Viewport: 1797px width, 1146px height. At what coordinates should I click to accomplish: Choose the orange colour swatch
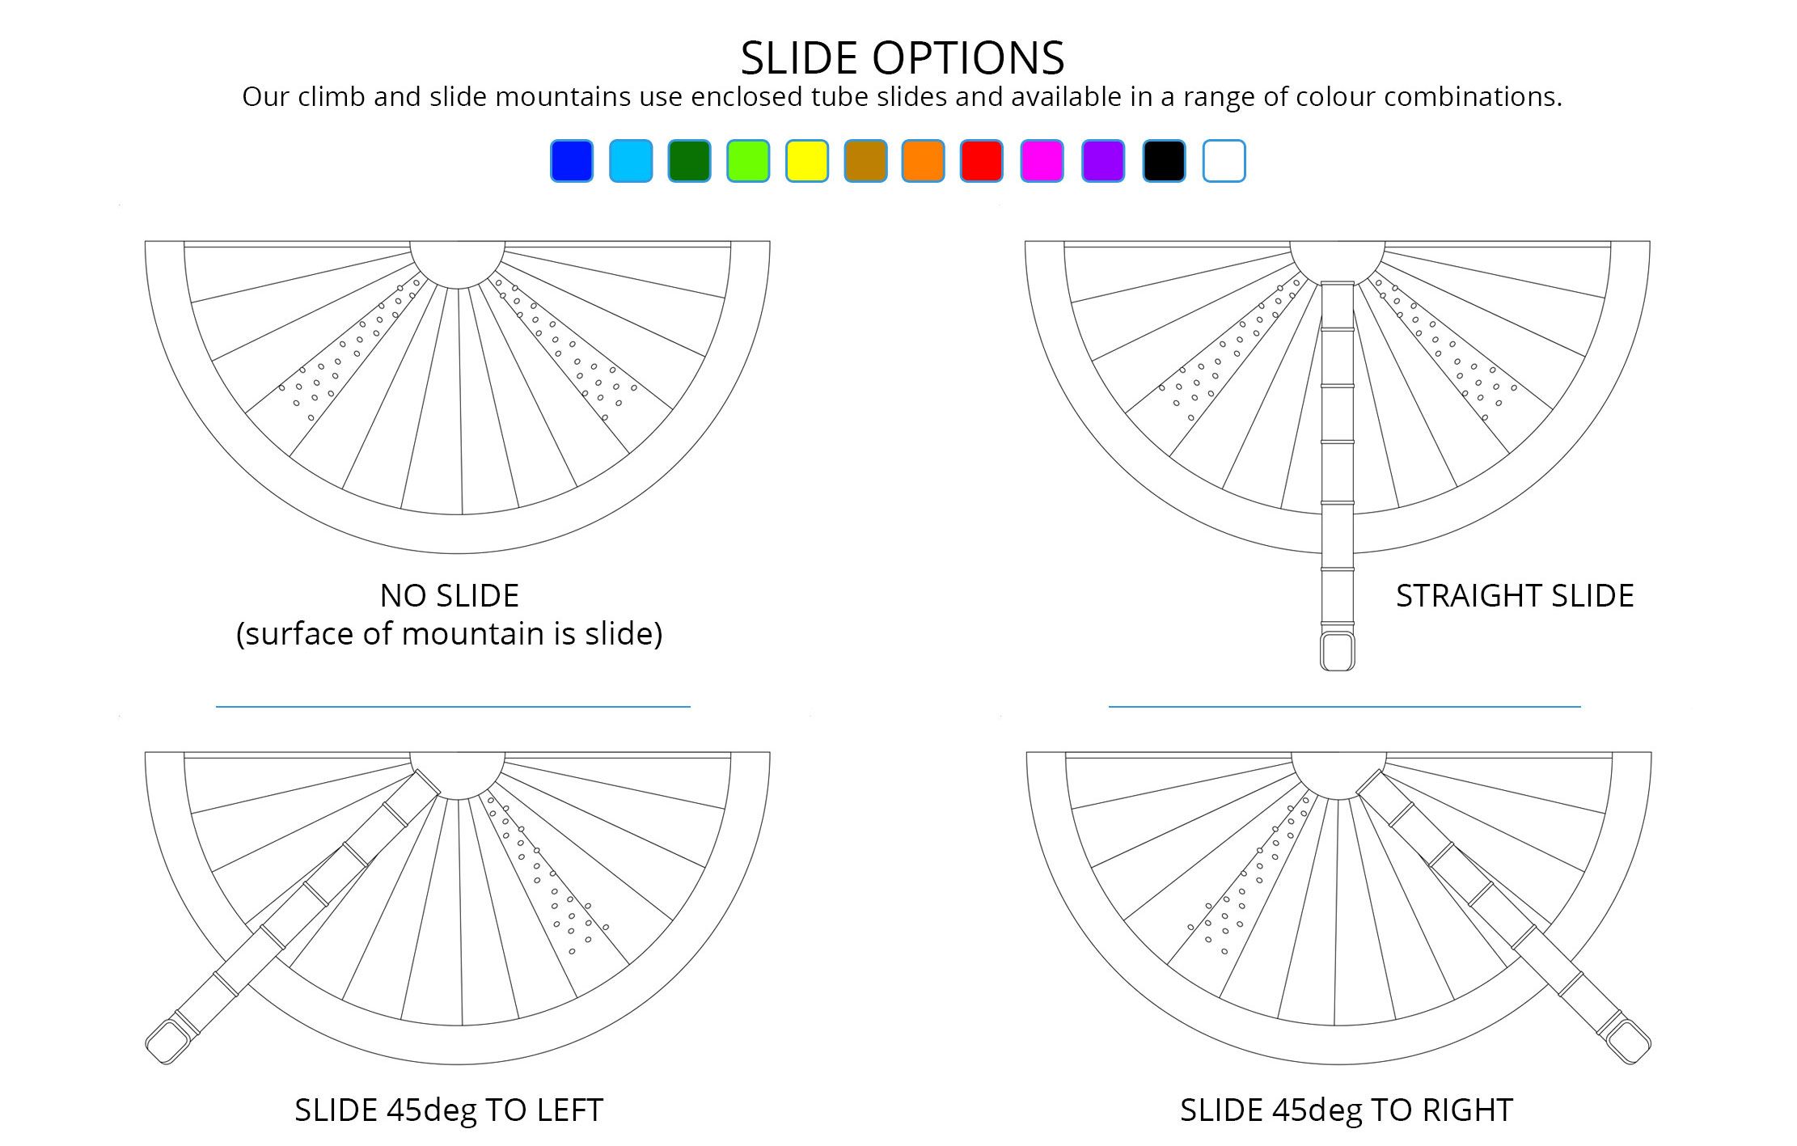924,161
